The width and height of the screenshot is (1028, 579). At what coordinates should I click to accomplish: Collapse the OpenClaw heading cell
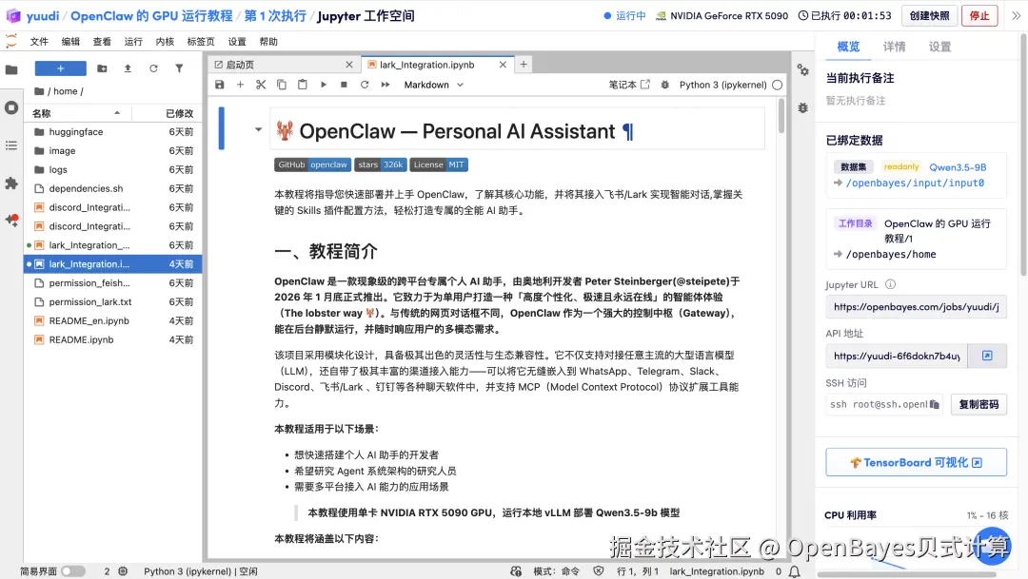click(258, 129)
